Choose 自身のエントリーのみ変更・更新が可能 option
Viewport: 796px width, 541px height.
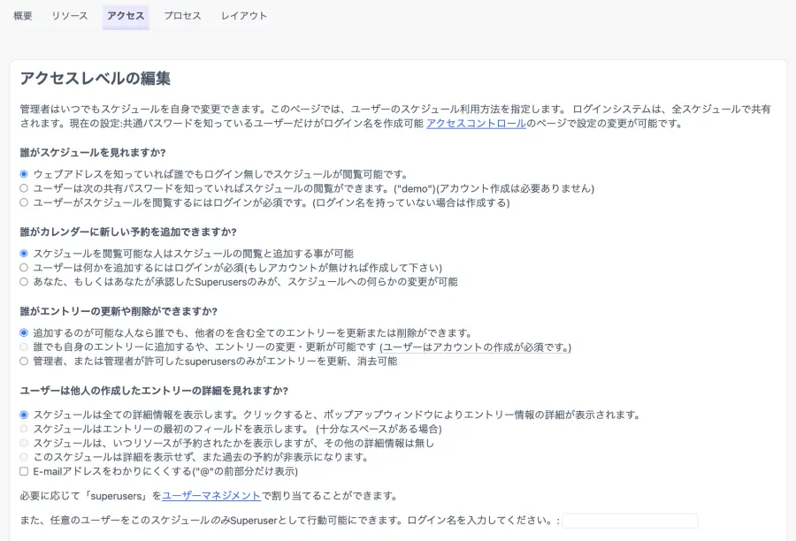click(24, 347)
